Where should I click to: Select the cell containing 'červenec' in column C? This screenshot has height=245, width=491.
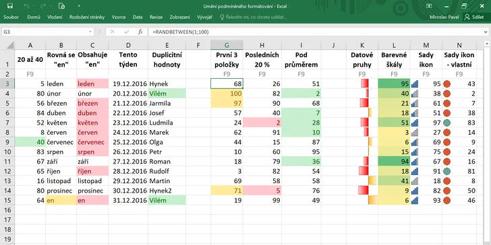coord(92,142)
